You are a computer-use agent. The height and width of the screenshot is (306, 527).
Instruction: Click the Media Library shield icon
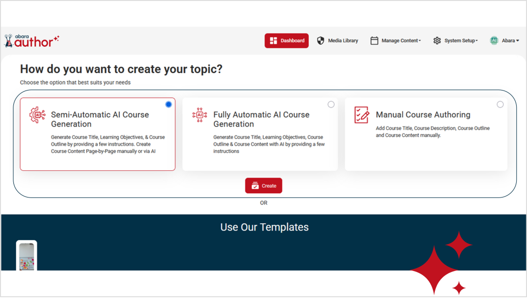[x=320, y=40]
